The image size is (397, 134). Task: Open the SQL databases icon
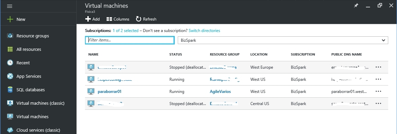point(10,90)
